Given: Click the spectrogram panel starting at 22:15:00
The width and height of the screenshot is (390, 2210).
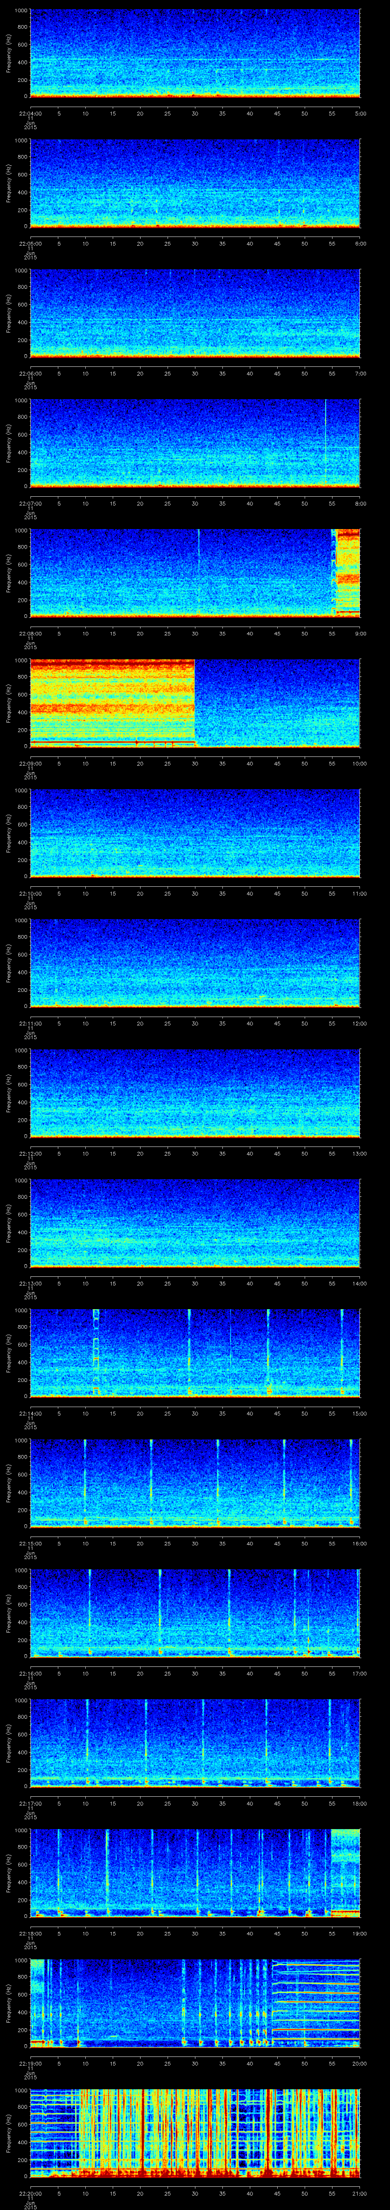Looking at the screenshot, I should click(195, 1483).
